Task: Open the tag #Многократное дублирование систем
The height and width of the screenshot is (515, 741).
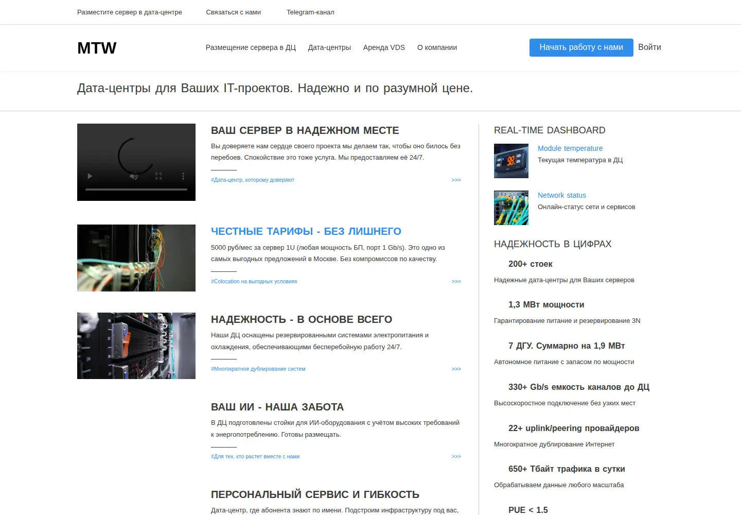Action: click(x=258, y=369)
